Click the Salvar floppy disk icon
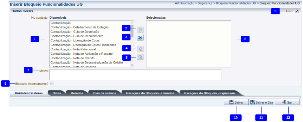The height and width of the screenshot is (122, 303). (x=231, y=102)
